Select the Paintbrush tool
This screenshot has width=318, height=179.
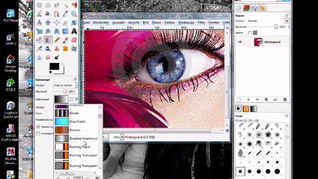65,40
